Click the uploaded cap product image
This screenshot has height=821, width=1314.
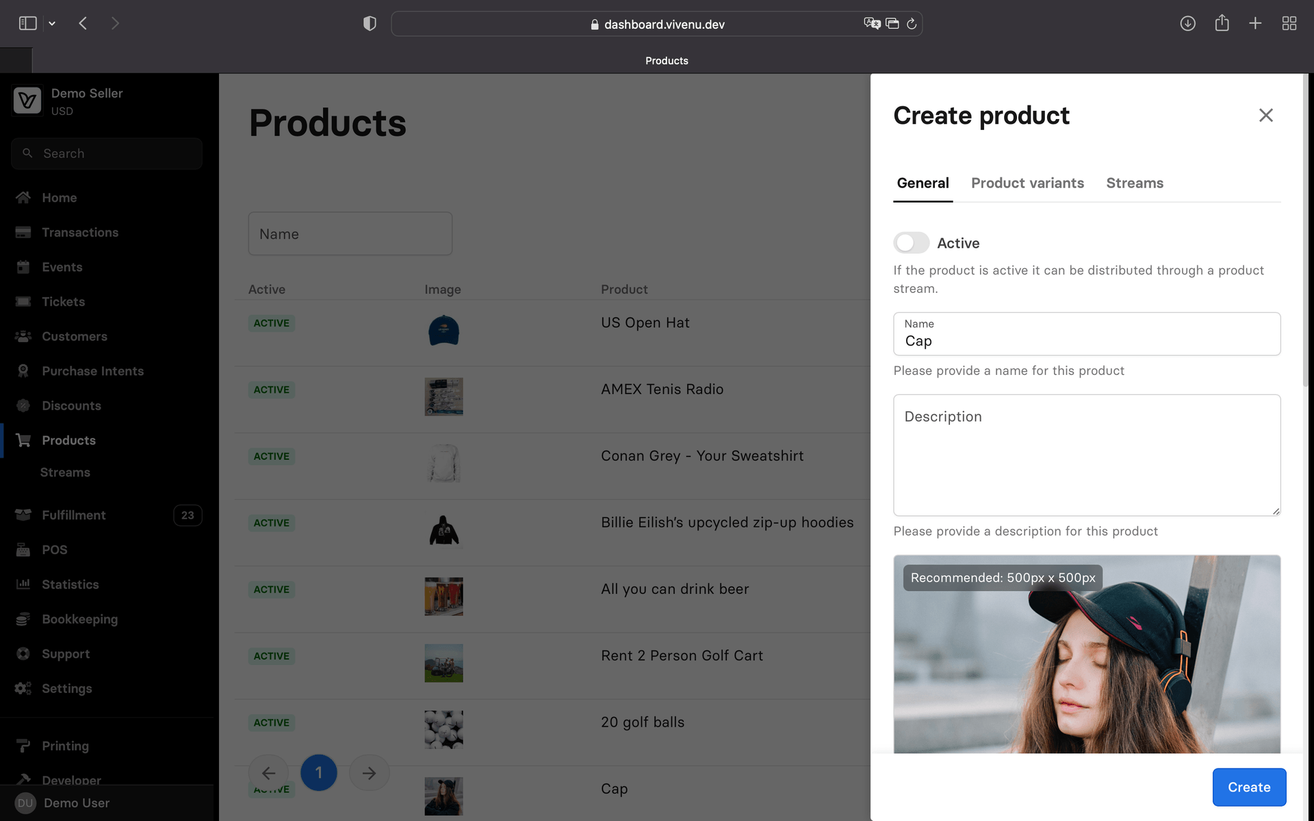1087,654
